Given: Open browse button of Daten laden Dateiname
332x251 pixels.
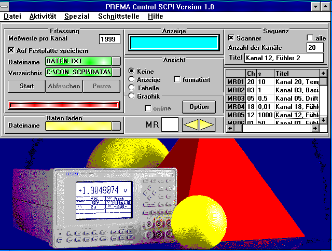Looking at the screenshot, I should [x=116, y=126].
